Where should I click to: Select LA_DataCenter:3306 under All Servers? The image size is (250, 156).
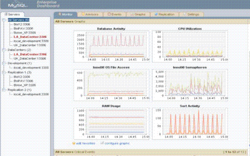30,37
